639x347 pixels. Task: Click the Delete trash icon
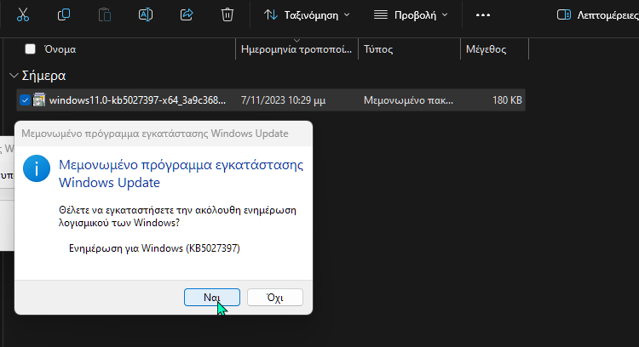coord(227,15)
